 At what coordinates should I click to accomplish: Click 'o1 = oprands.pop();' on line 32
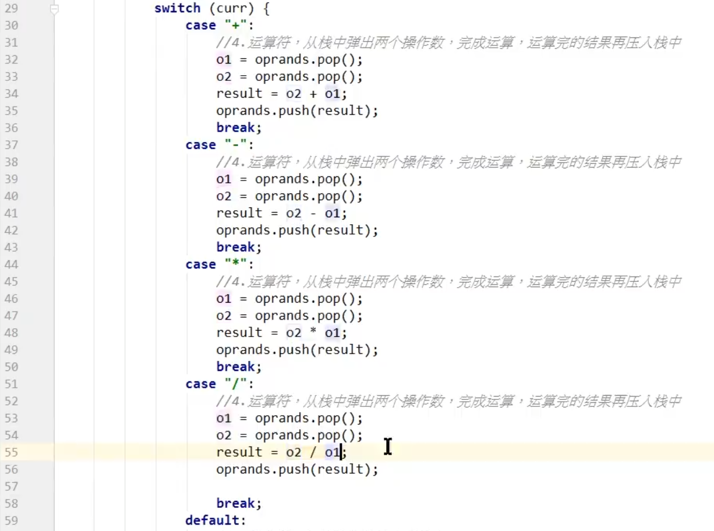[289, 60]
